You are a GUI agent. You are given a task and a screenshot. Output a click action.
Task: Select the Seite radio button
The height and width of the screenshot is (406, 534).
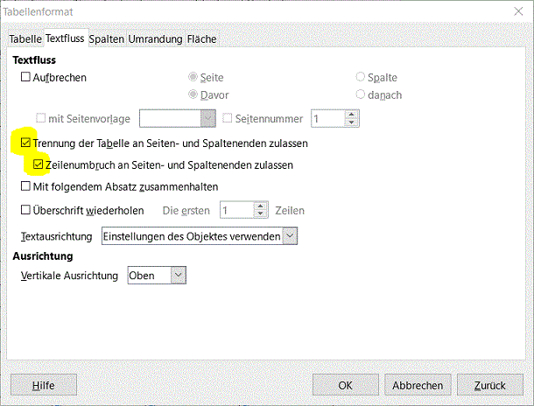pyautogui.click(x=193, y=77)
